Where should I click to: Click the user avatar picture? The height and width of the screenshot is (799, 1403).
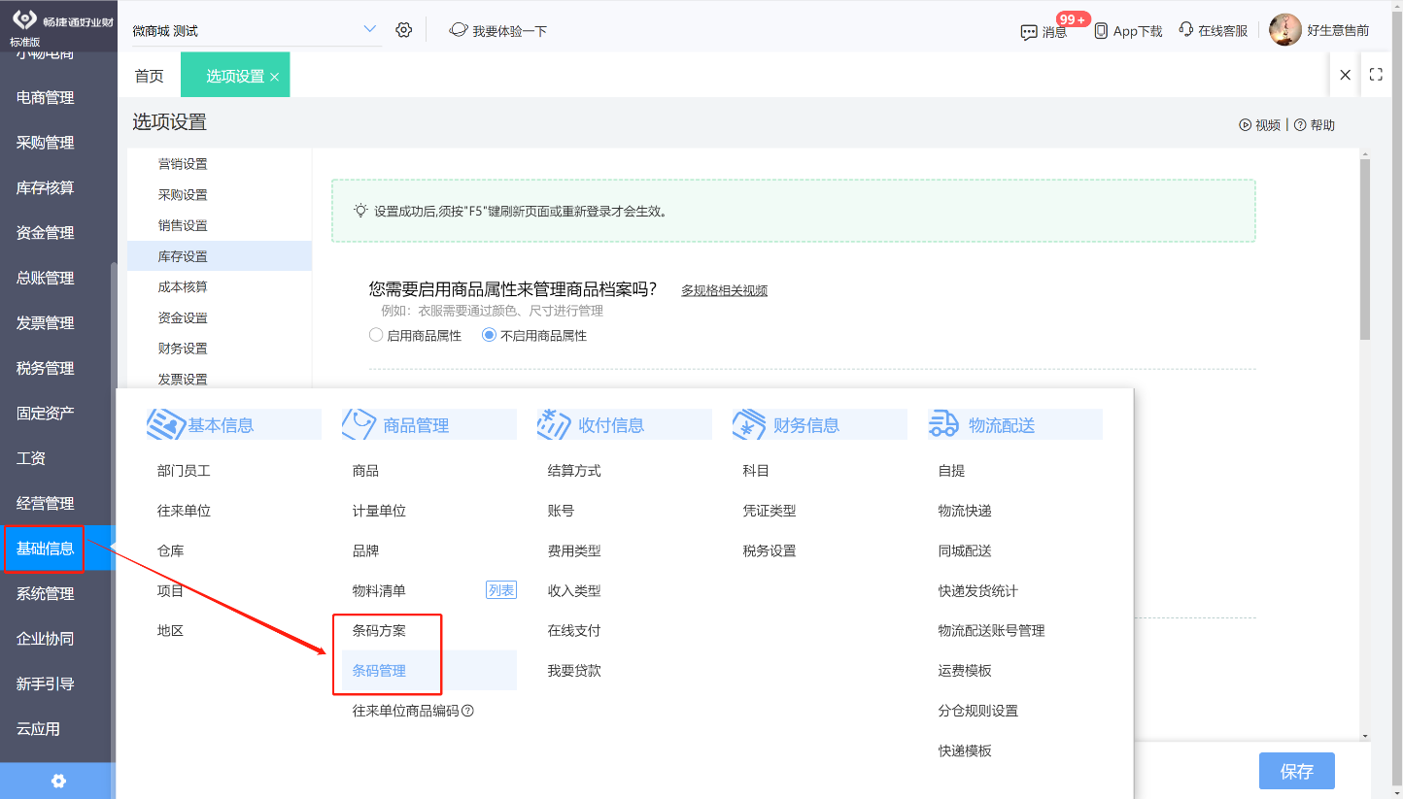pos(1285,30)
